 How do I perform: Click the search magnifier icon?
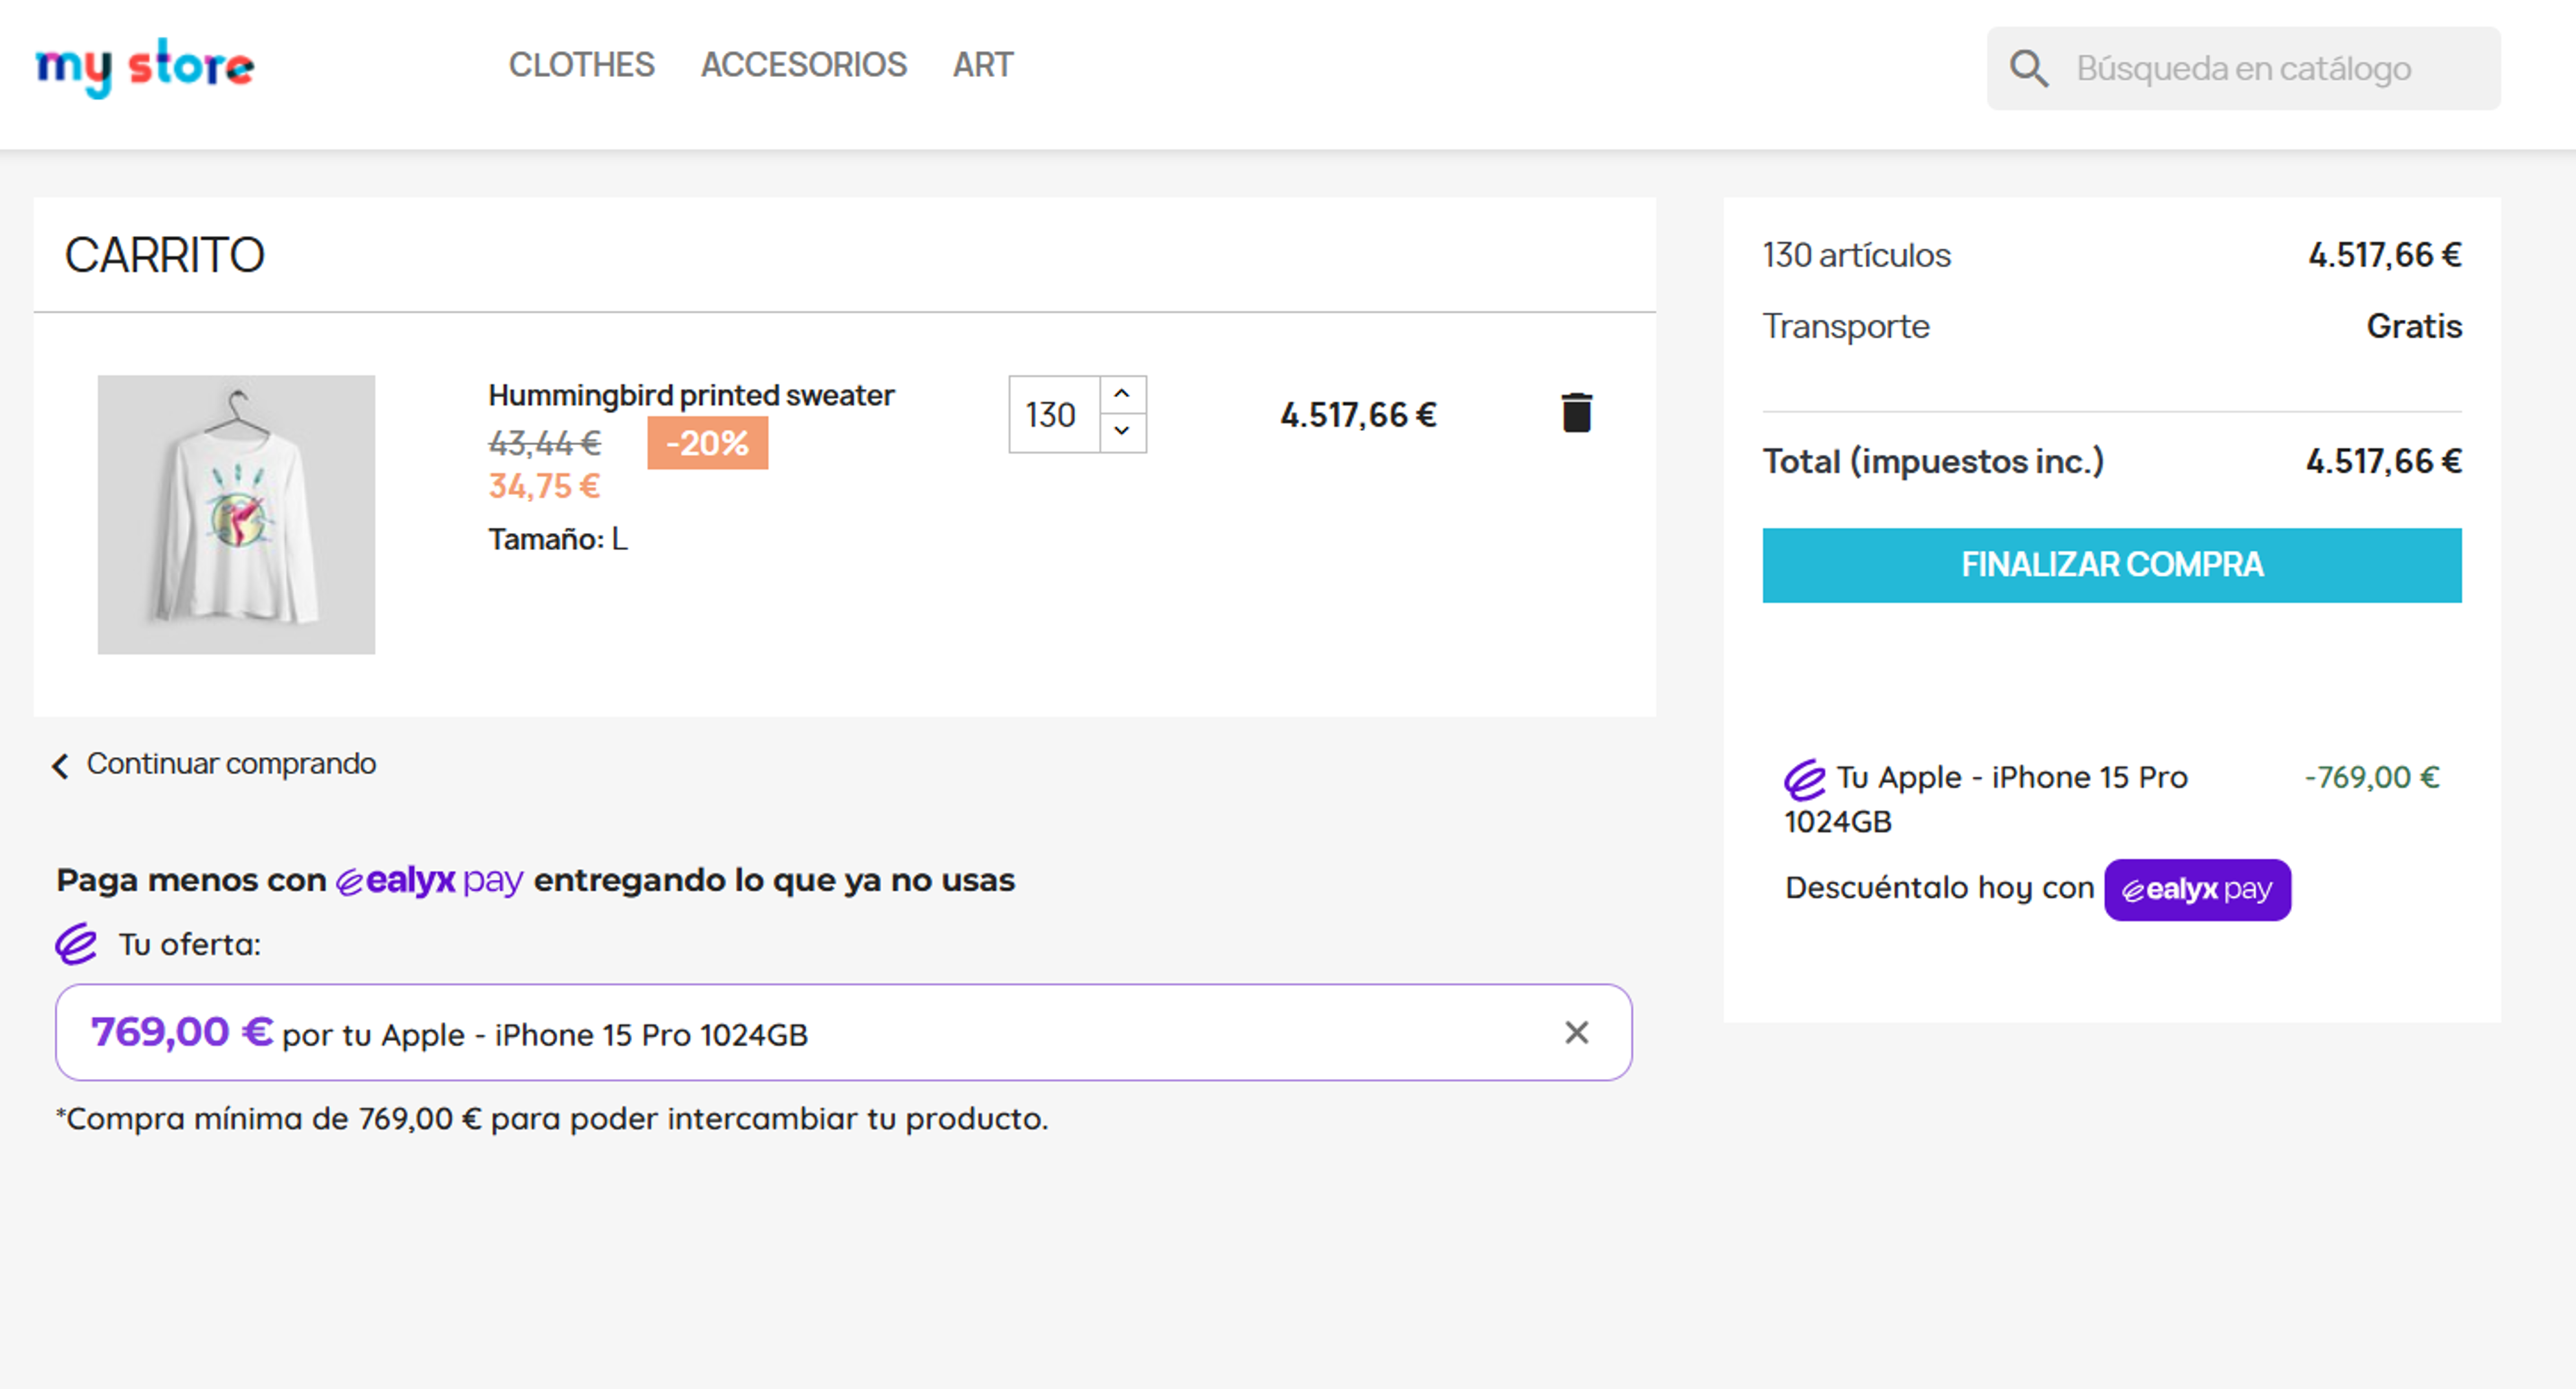[x=2028, y=69]
